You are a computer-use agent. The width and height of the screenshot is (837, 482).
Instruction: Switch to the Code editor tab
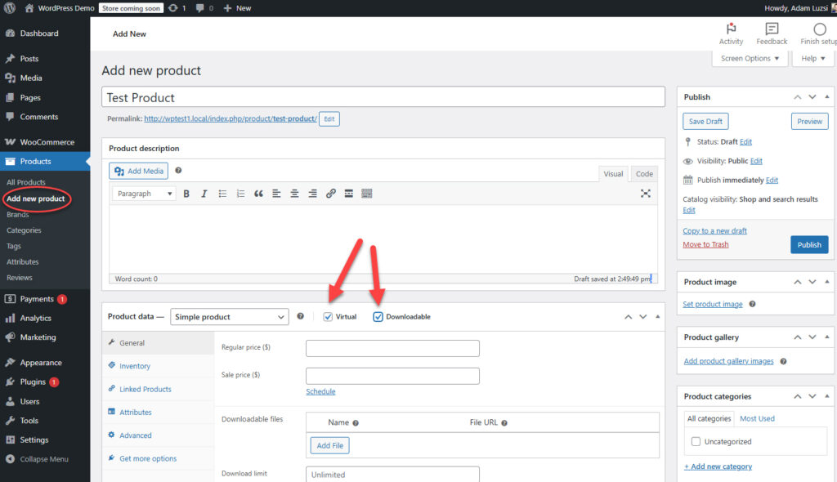tap(644, 173)
